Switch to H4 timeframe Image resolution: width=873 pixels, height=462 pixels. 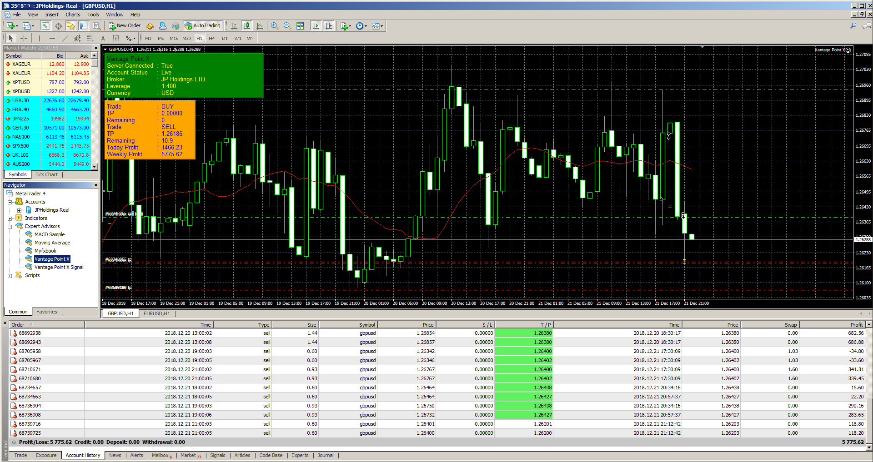tap(211, 39)
